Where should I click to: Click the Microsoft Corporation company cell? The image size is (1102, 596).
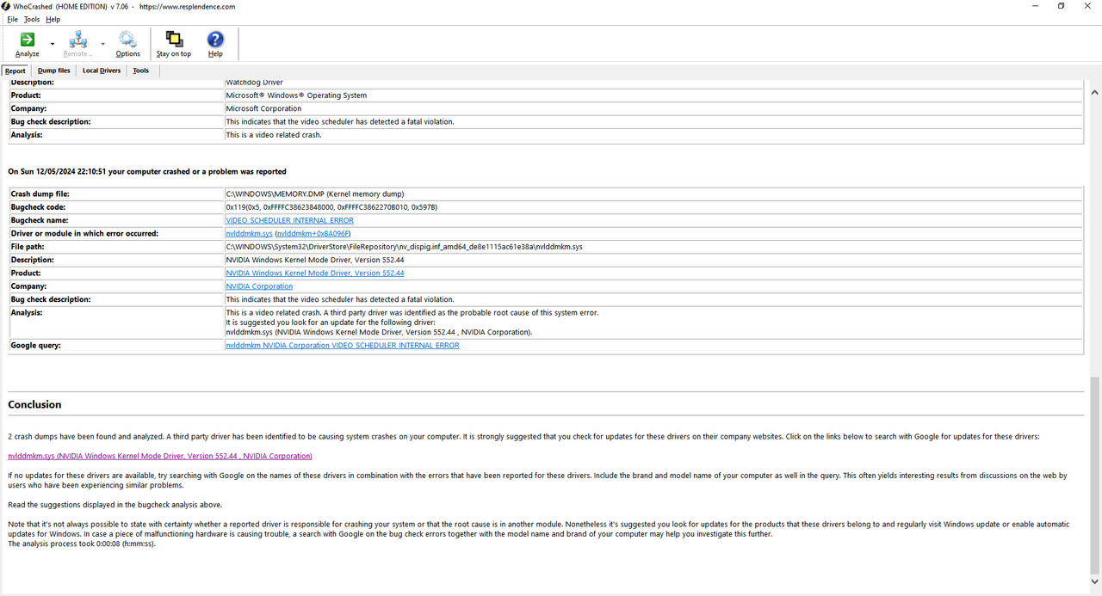[x=263, y=109]
